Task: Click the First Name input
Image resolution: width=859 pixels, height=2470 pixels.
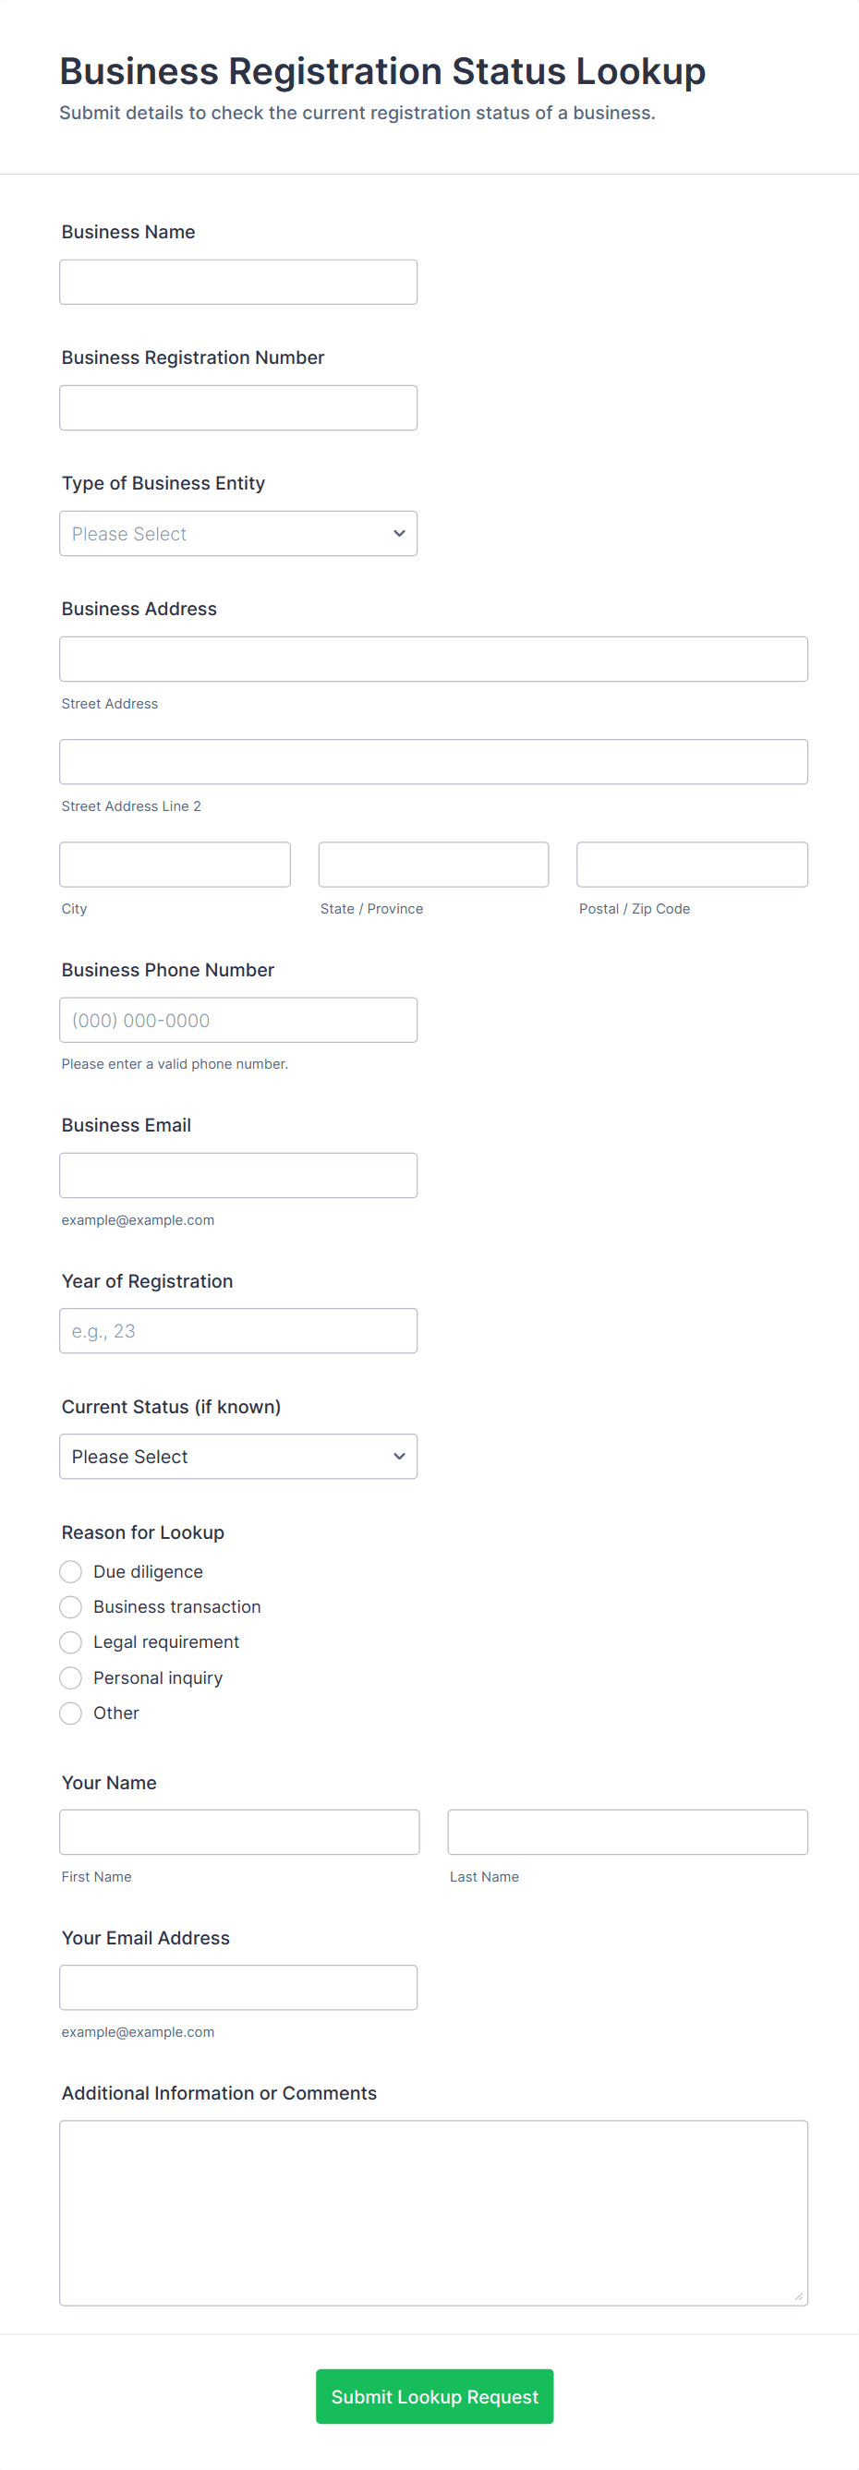Action: (239, 1832)
